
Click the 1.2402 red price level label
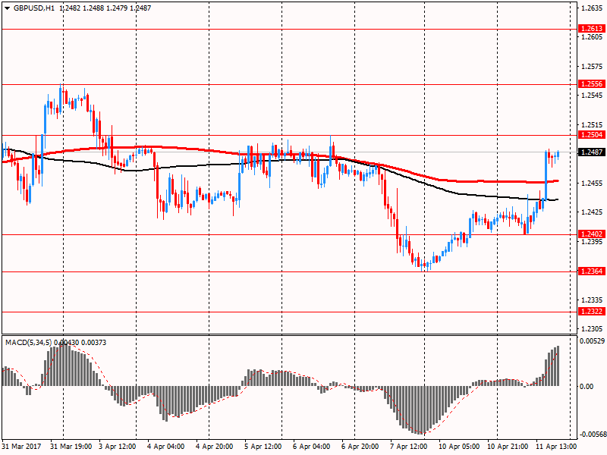(592, 234)
